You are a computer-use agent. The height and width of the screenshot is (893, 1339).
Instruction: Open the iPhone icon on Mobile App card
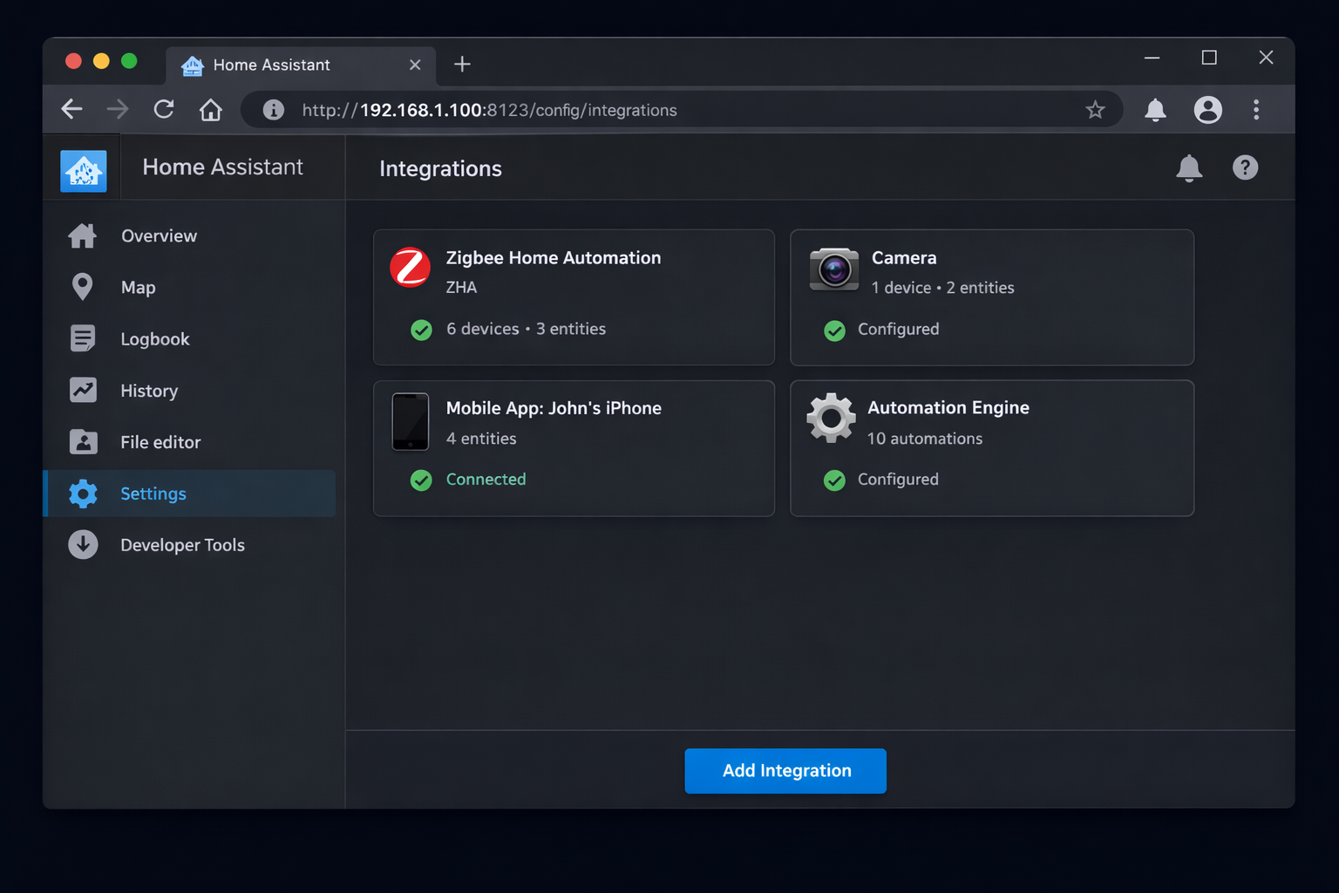[410, 422]
